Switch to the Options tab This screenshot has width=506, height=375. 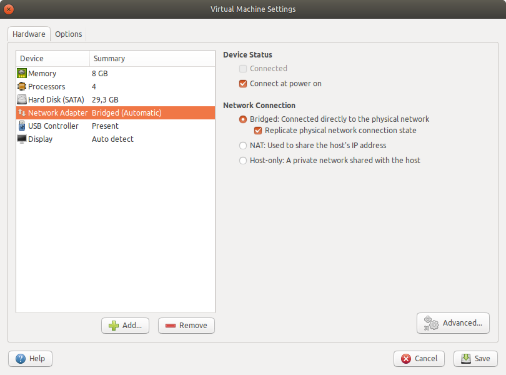[x=69, y=34]
